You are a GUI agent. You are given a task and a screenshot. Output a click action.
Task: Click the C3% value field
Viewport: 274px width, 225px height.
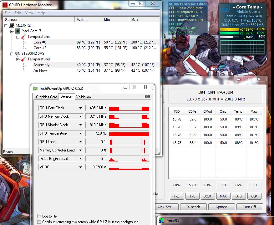coord(223,185)
